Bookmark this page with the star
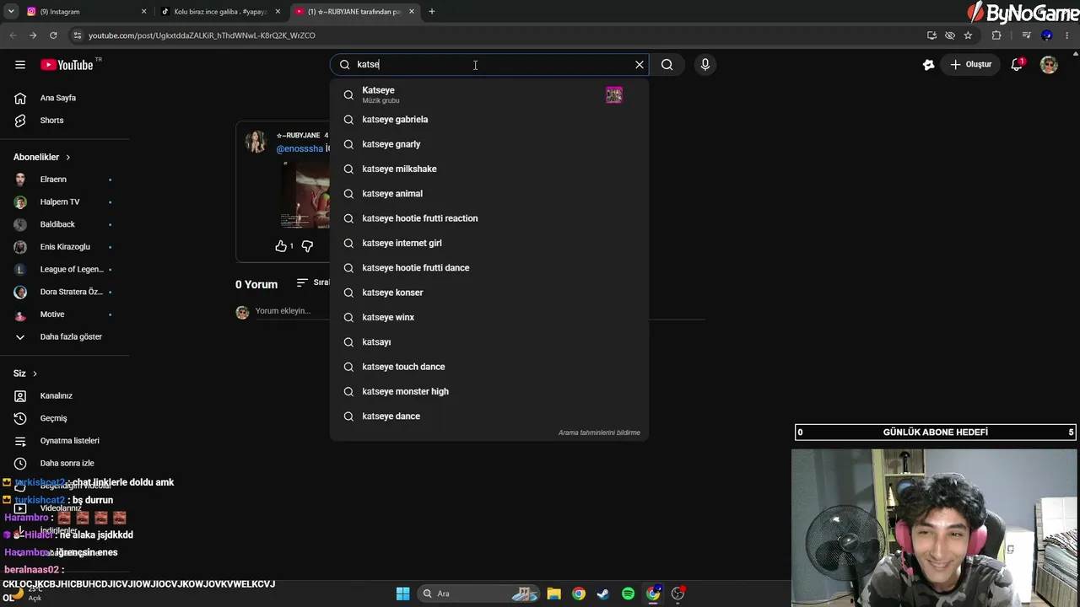This screenshot has width=1080, height=607. click(968, 35)
